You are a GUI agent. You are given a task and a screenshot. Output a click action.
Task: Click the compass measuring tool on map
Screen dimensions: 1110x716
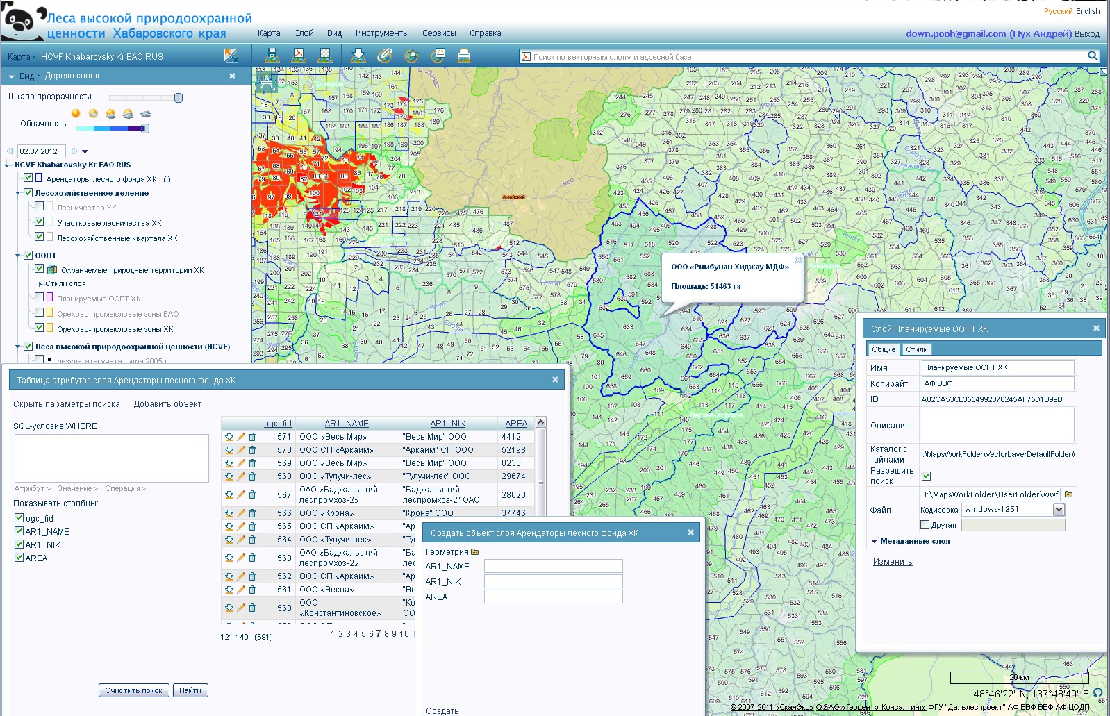tap(267, 83)
